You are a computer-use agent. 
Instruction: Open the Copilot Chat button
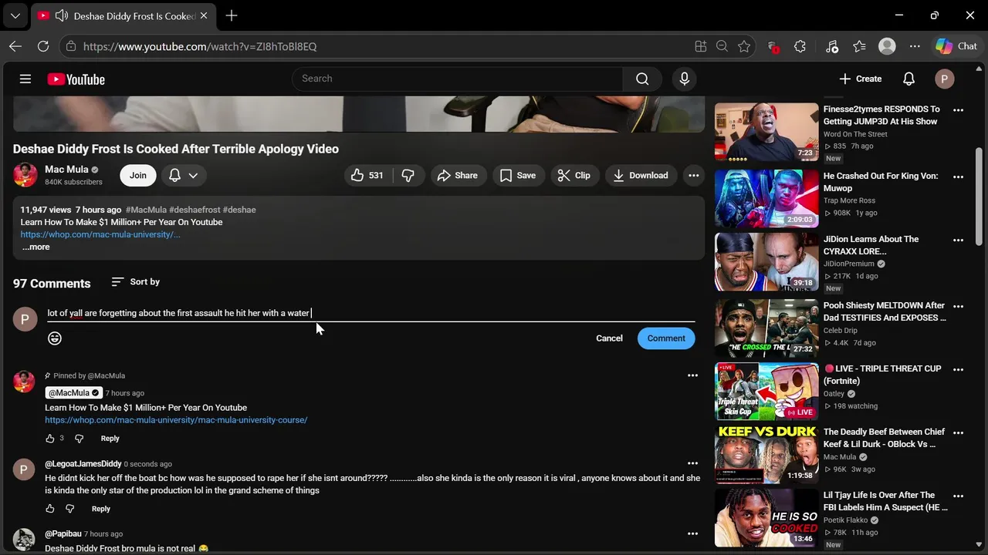tap(956, 46)
